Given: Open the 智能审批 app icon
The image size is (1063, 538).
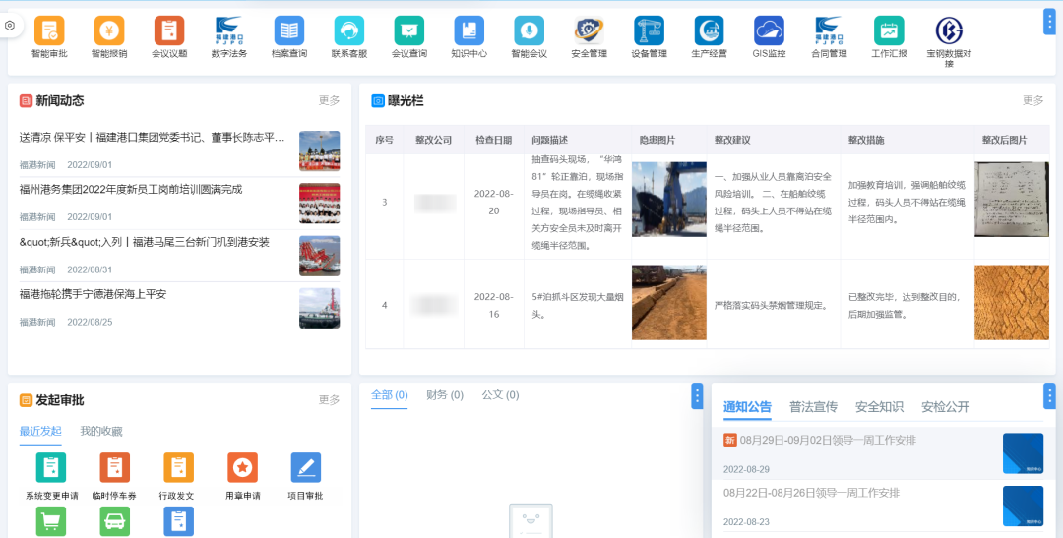Looking at the screenshot, I should pyautogui.click(x=49, y=30).
